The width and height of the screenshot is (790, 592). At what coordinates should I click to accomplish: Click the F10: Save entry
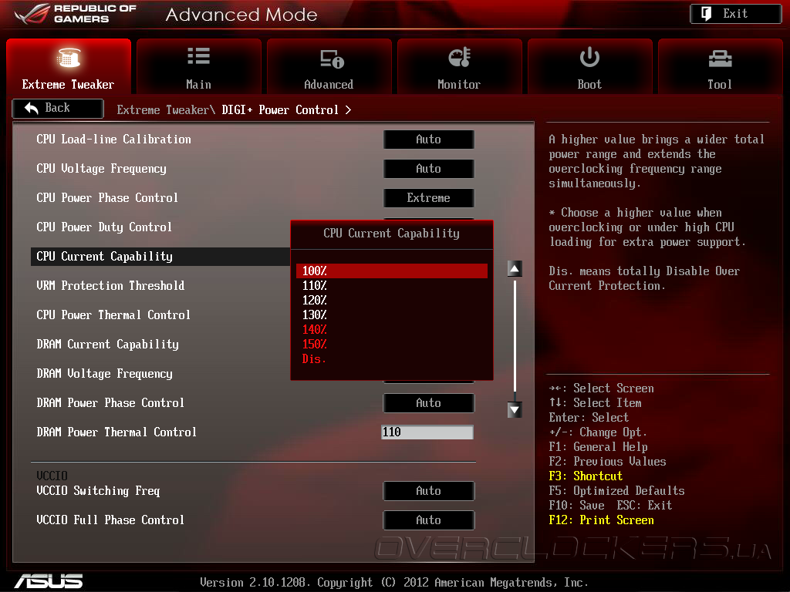[576, 506]
